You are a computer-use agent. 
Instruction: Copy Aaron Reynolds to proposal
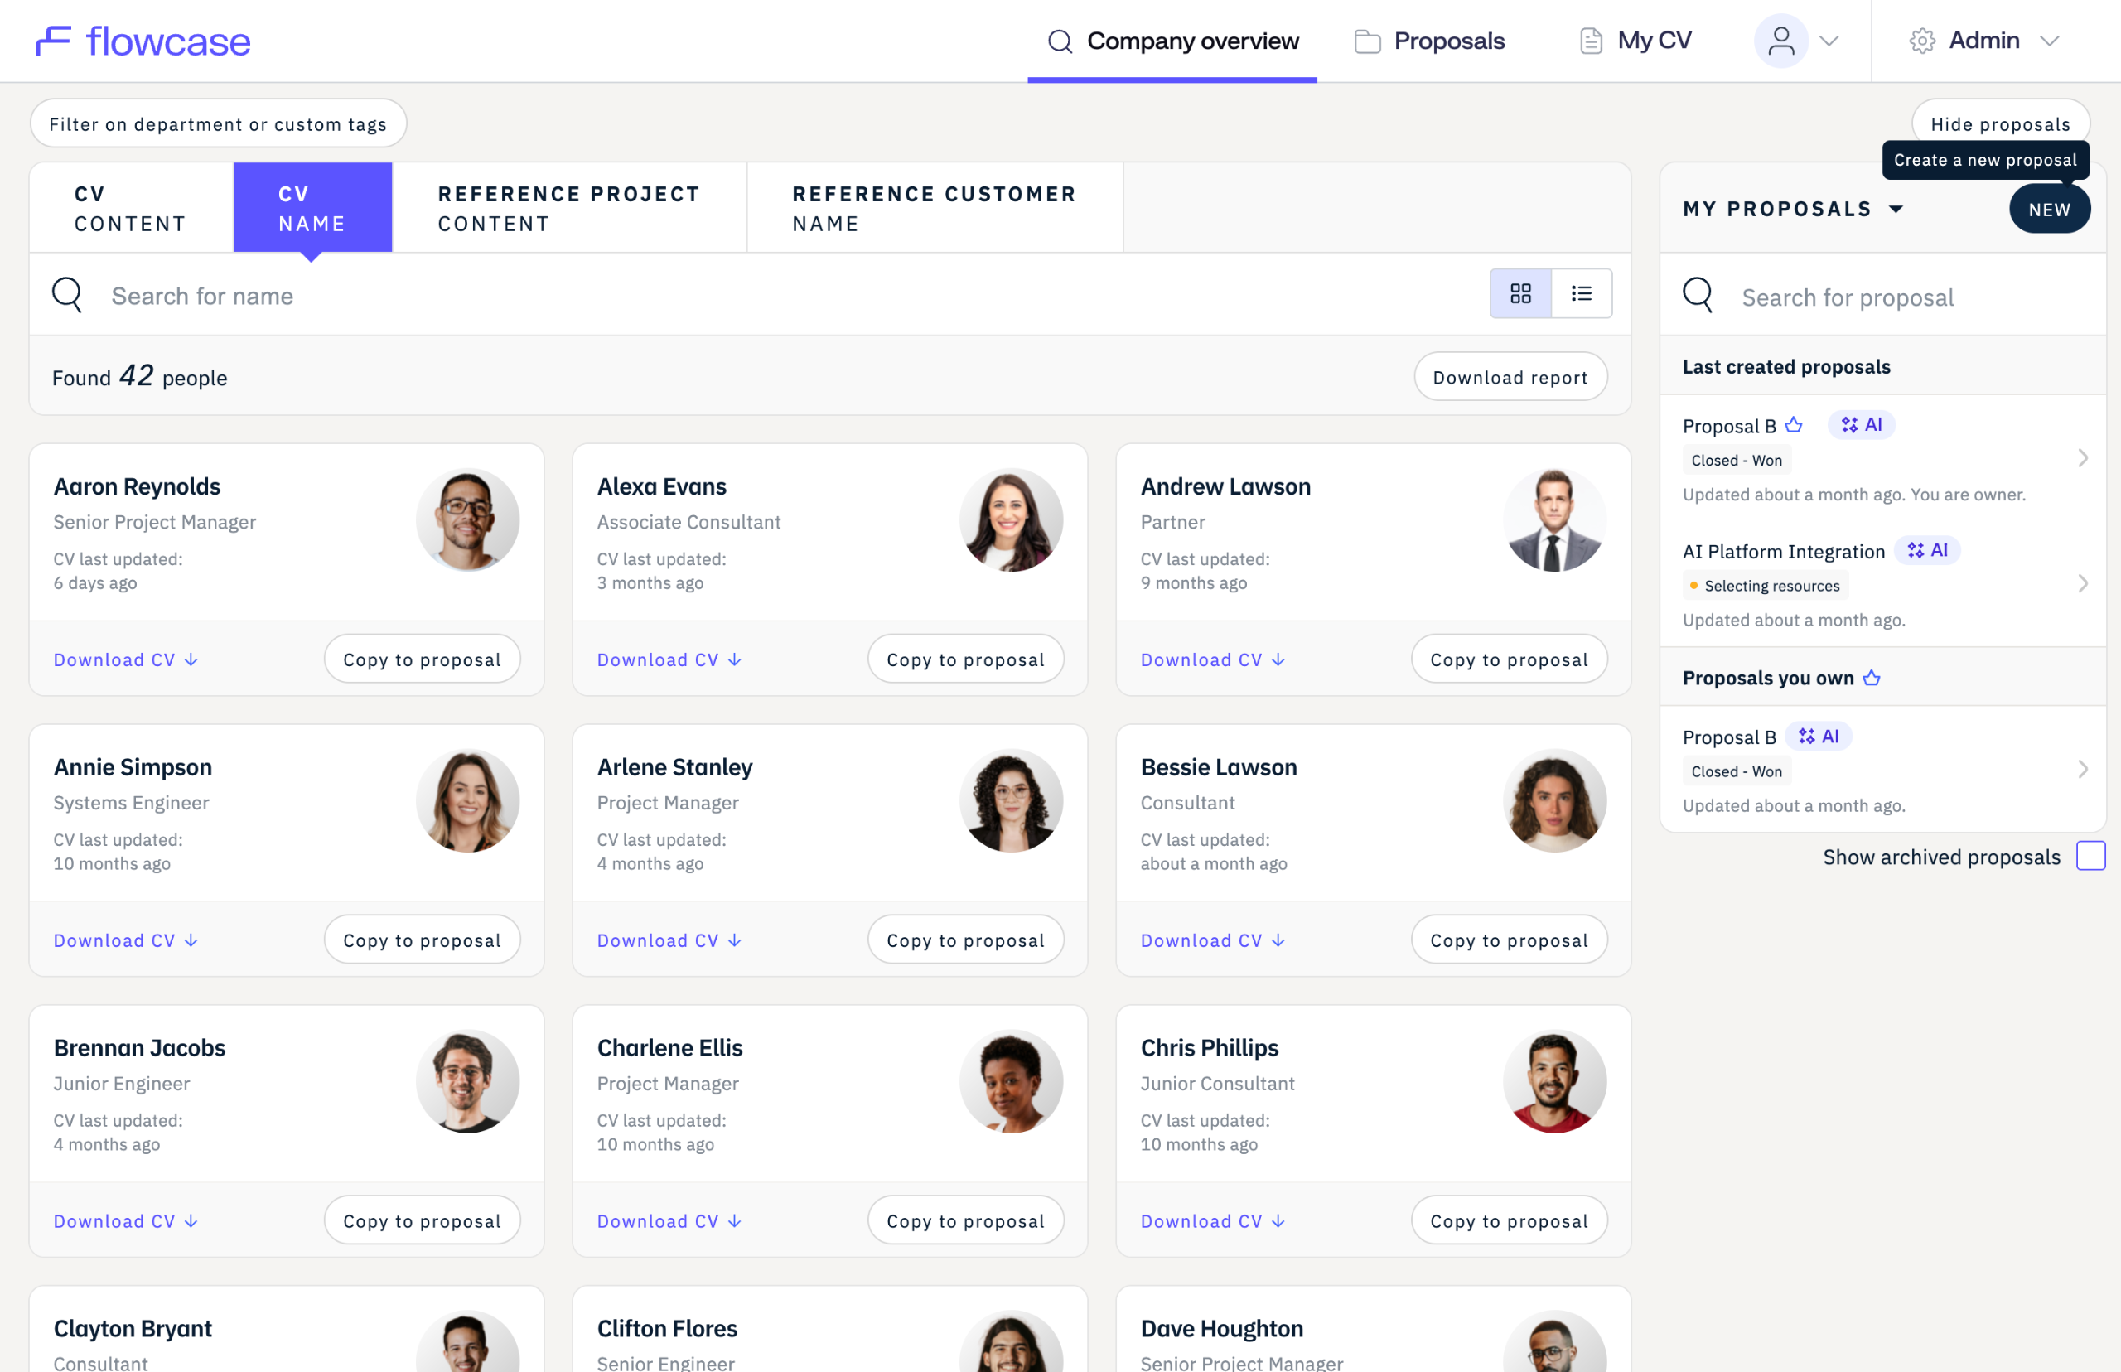[423, 659]
